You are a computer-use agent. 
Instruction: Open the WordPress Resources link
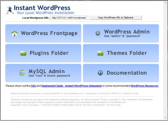[144, 86]
